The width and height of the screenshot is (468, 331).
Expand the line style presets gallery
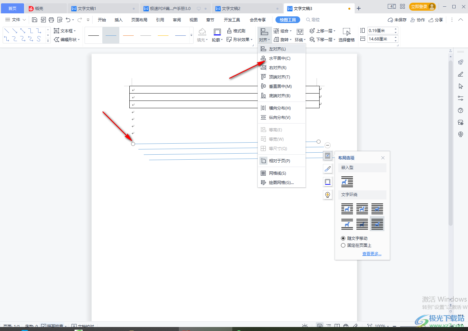[191, 35]
